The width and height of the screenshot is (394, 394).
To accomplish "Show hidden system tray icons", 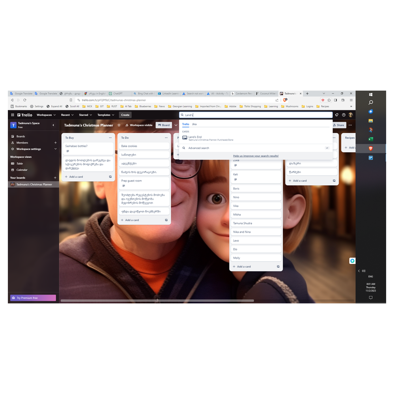I will coord(359,271).
